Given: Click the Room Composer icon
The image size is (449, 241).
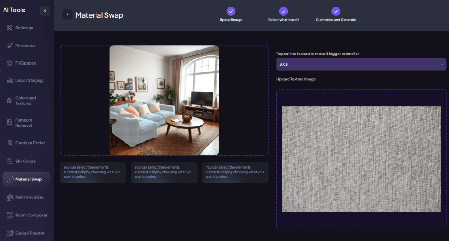Looking at the screenshot, I should 10,215.
